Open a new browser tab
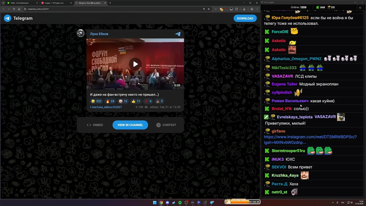 [110, 3]
